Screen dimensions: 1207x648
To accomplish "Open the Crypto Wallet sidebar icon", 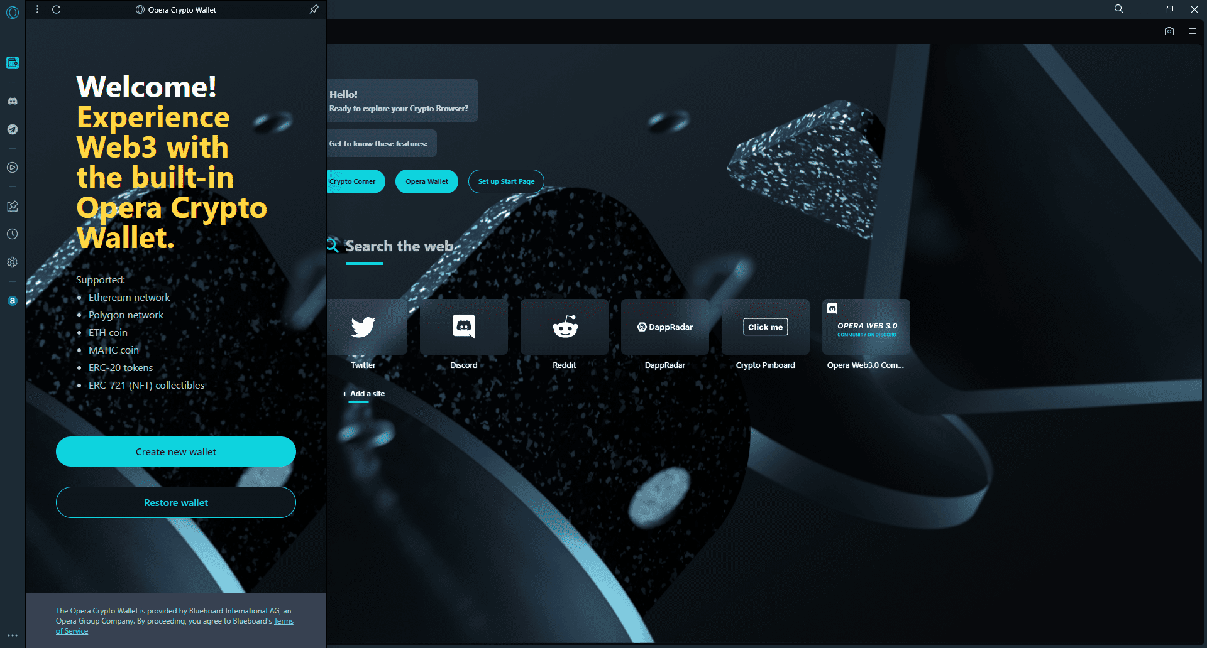I will (x=13, y=63).
